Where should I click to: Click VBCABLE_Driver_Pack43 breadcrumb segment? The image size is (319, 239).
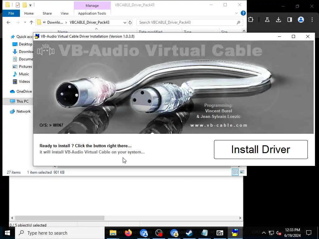click(x=89, y=22)
